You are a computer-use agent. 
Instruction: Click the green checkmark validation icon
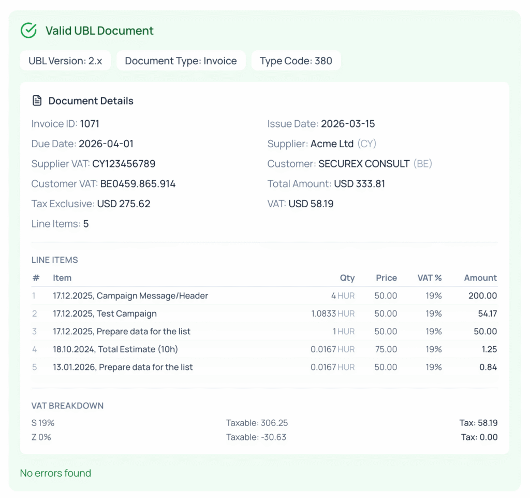pos(28,31)
